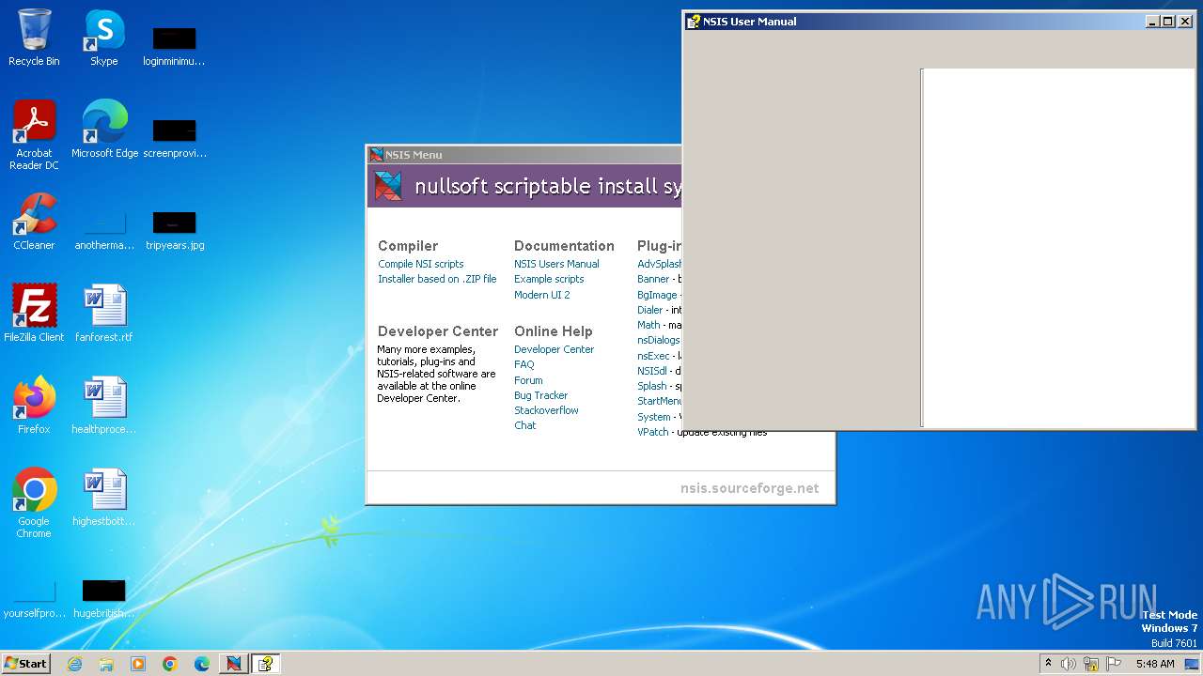
Task: Open Chrome from the taskbar
Action: pyautogui.click(x=170, y=664)
